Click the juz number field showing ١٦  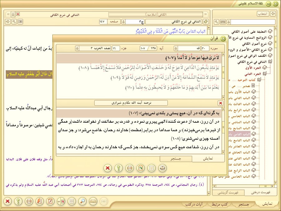[x=116, y=48]
